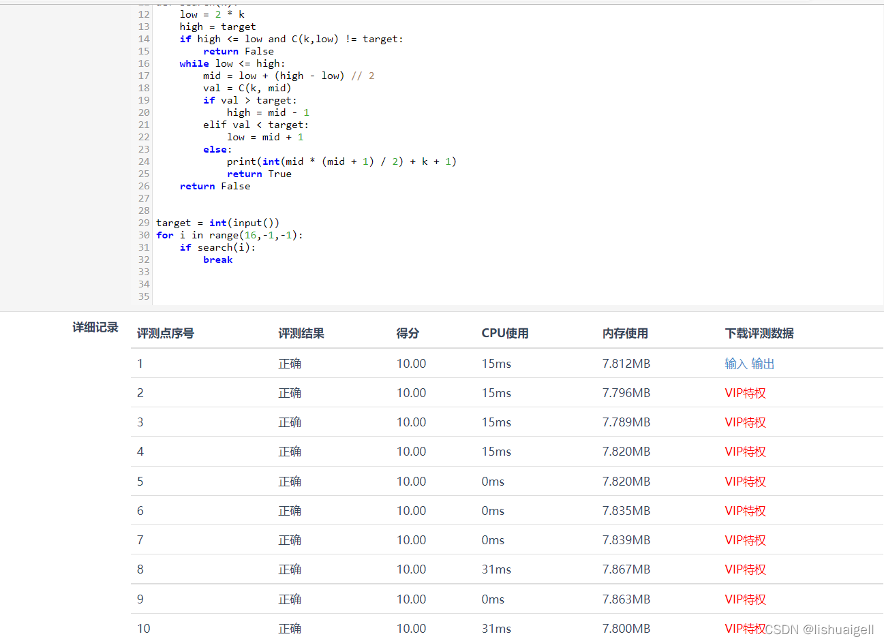Click VIP特权 link in test point 8 row

click(746, 569)
